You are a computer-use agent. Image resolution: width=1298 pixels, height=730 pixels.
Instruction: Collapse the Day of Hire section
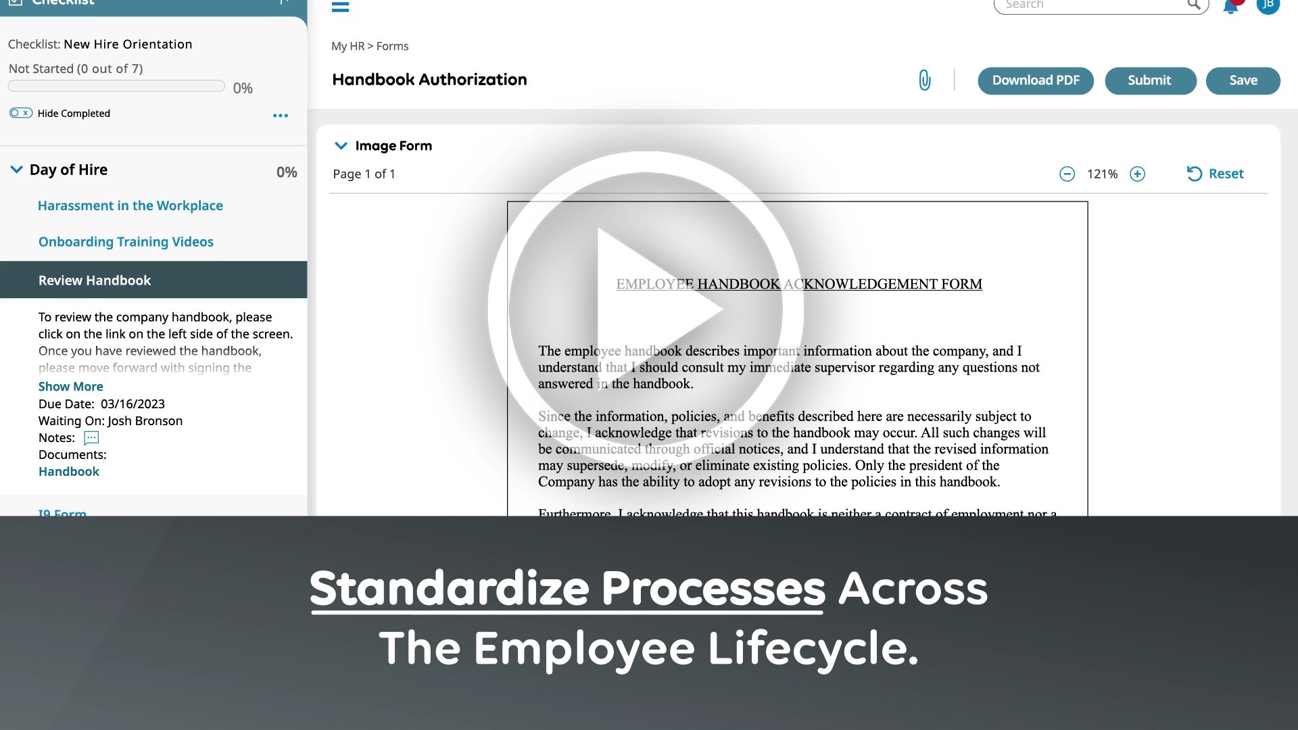point(16,170)
